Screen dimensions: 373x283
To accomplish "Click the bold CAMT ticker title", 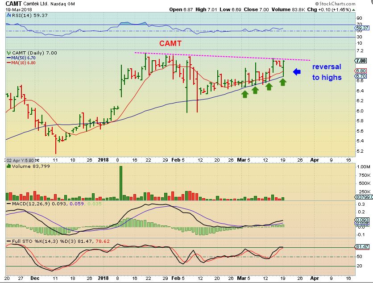I will 13,4.
